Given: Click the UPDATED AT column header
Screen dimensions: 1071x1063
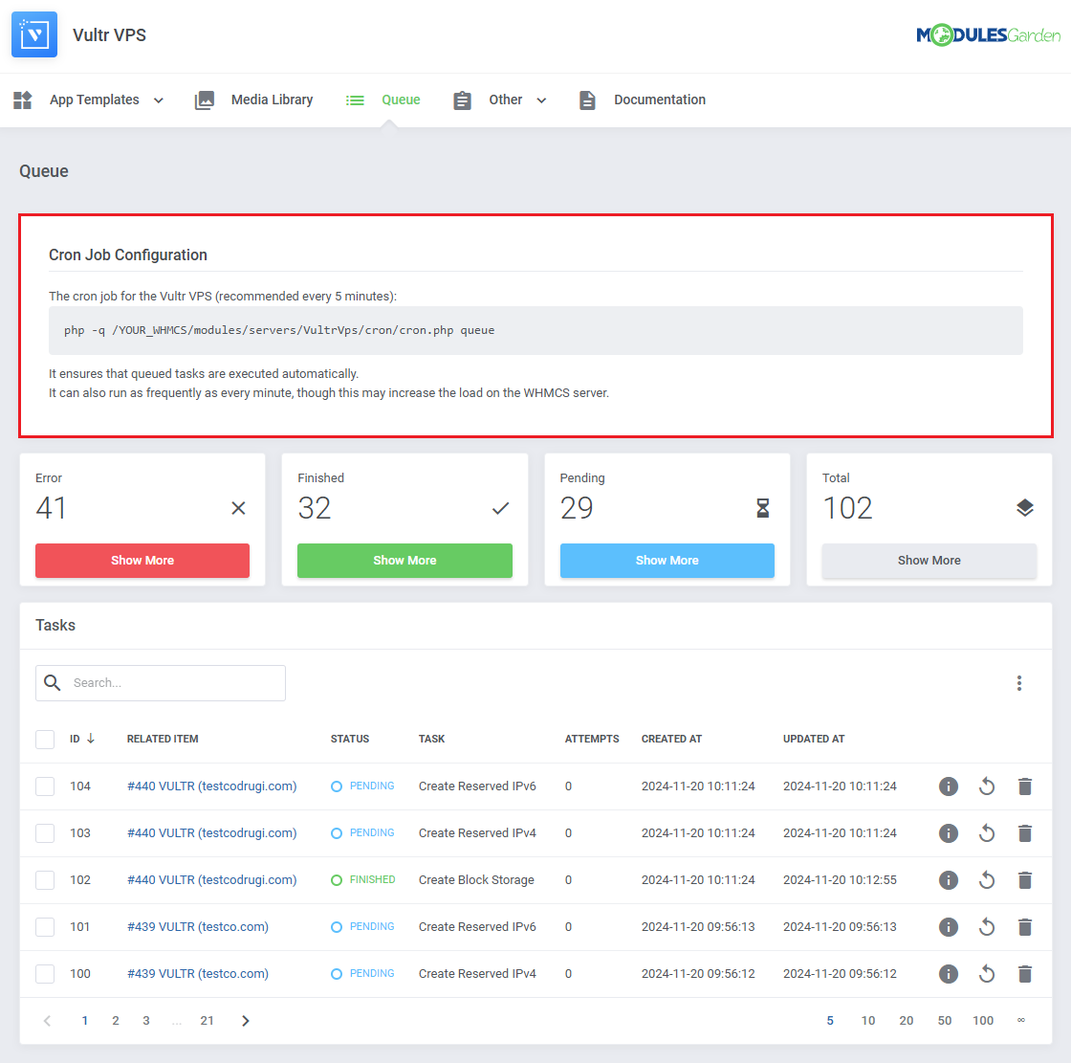Looking at the screenshot, I should pos(814,739).
